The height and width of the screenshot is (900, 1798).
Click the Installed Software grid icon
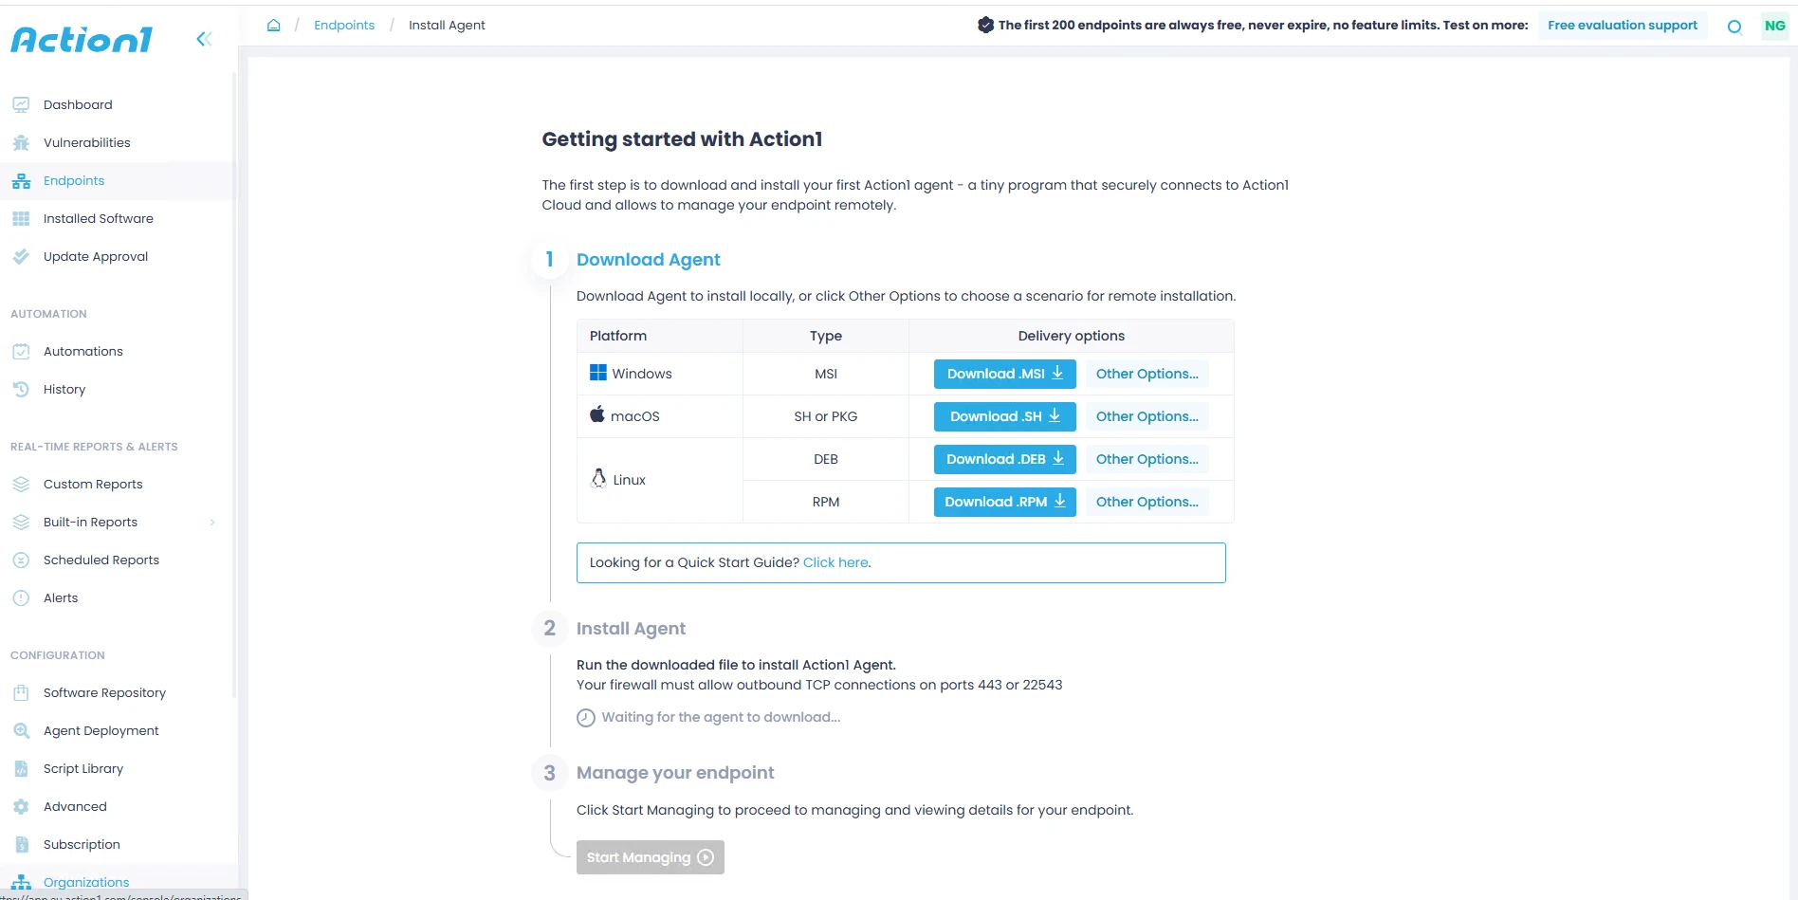click(21, 219)
